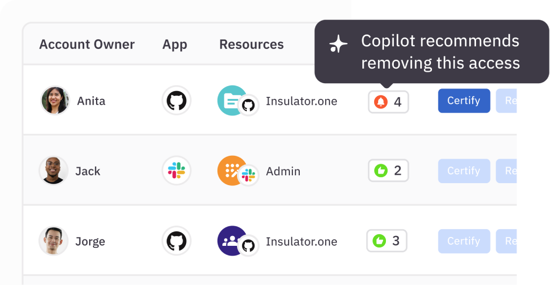Click the Copilot sparkle icon in tooltip

tap(338, 45)
